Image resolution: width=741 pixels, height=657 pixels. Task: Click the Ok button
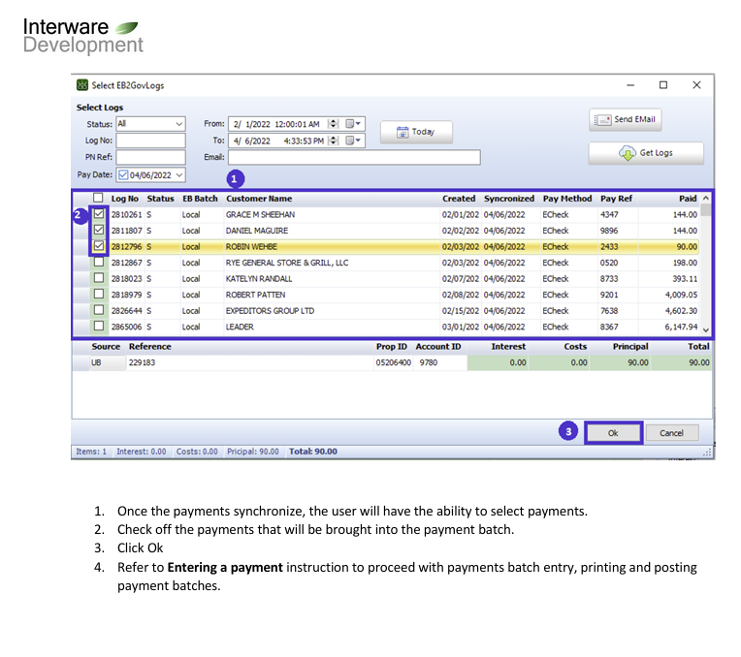[x=613, y=432]
